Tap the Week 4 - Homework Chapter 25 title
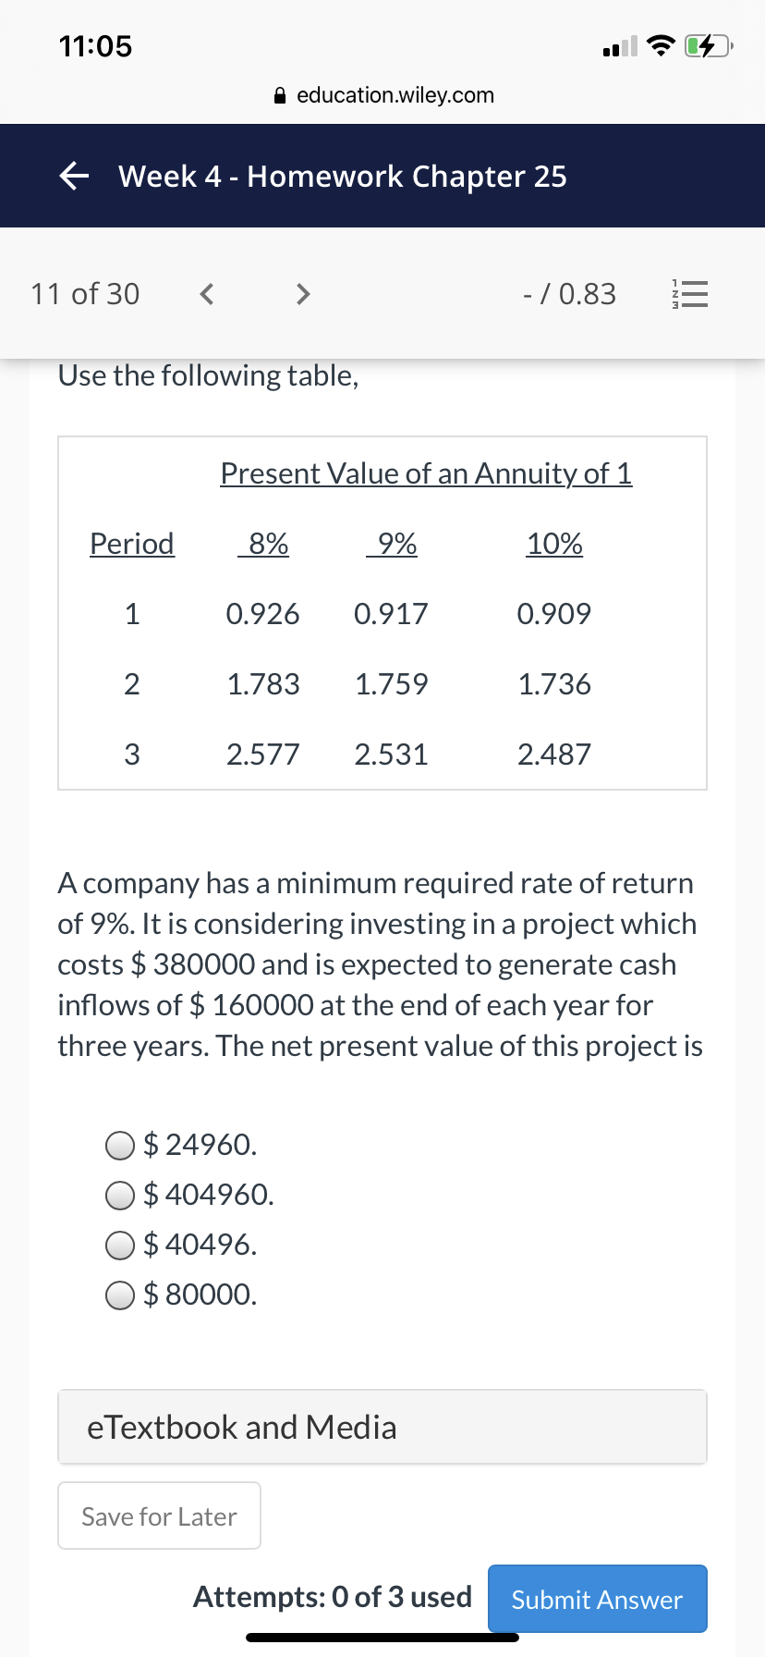This screenshot has height=1657, width=765. (343, 176)
